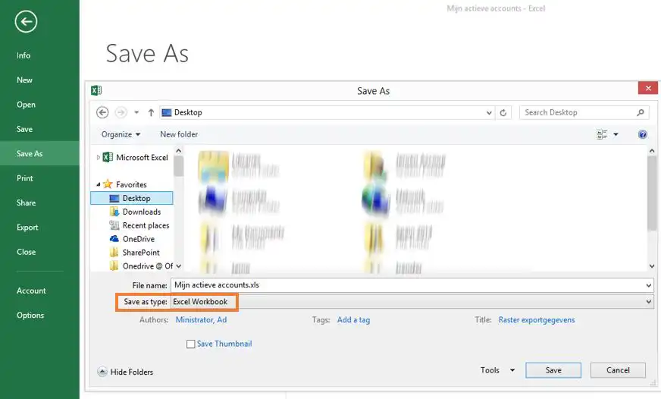
Task: Click the Up one level arrow
Action: click(152, 112)
